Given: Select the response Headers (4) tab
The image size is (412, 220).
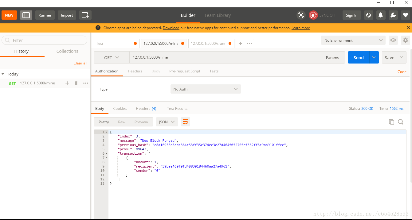Looking at the screenshot, I should tap(146, 109).
